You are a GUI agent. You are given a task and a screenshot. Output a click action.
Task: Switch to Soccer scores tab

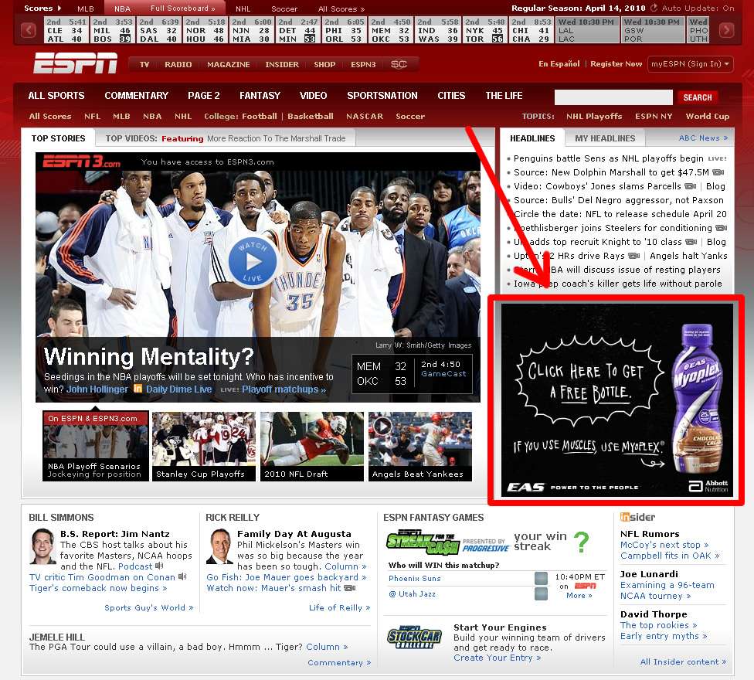click(x=284, y=8)
